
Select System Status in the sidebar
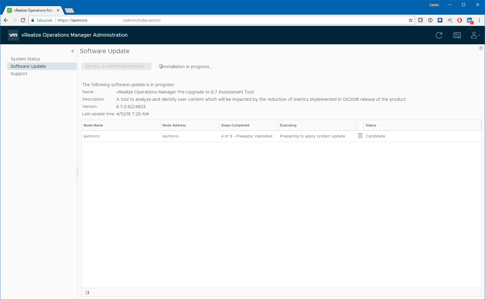point(25,59)
